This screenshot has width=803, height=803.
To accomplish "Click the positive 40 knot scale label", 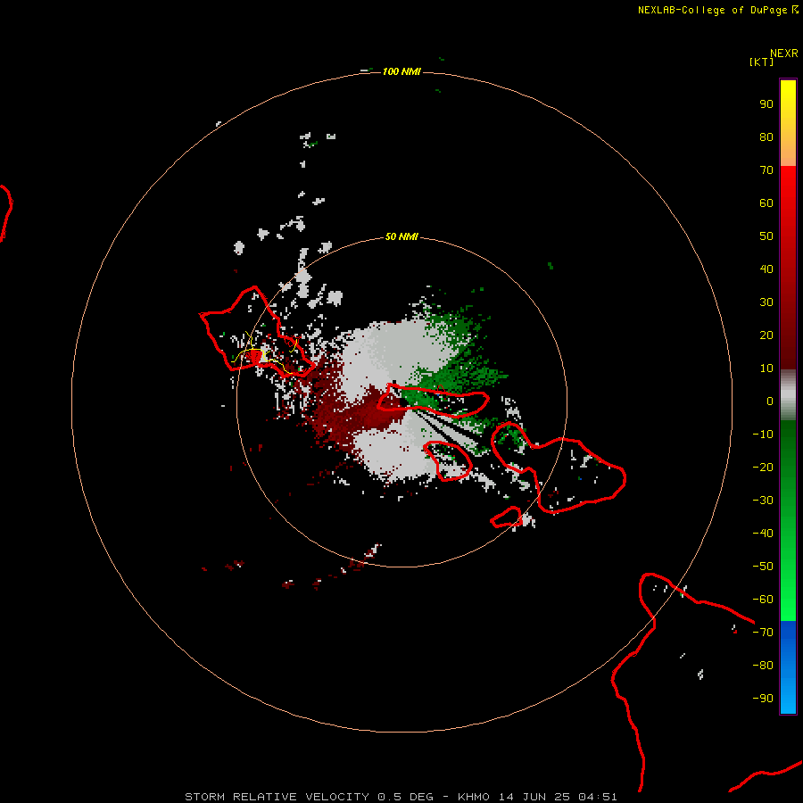I will pyautogui.click(x=766, y=269).
